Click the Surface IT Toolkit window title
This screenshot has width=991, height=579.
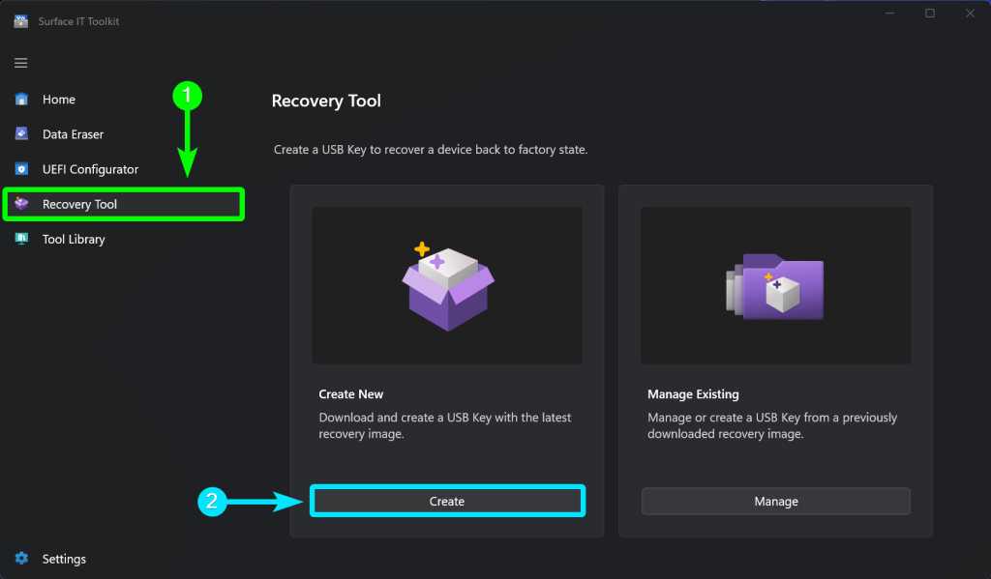(x=78, y=21)
